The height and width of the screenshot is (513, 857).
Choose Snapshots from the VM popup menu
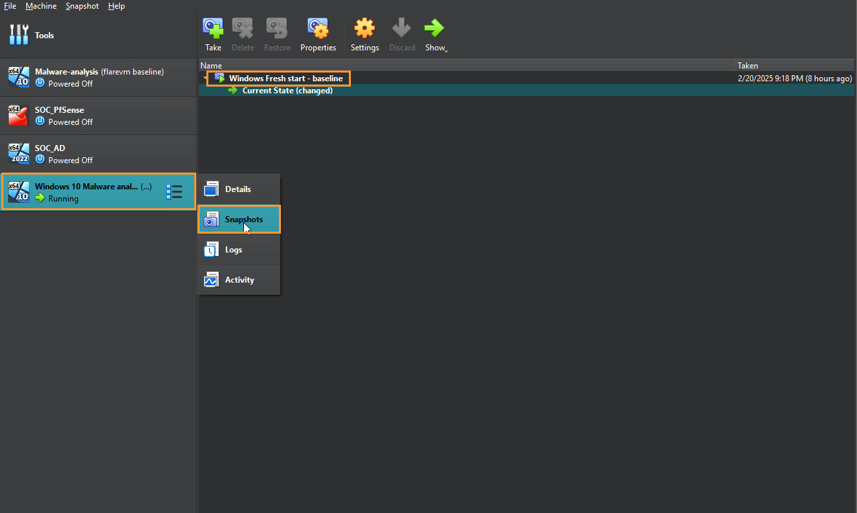pos(239,220)
